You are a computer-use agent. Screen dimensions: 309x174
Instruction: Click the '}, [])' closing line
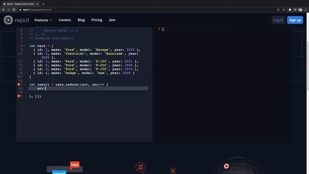[35, 96]
